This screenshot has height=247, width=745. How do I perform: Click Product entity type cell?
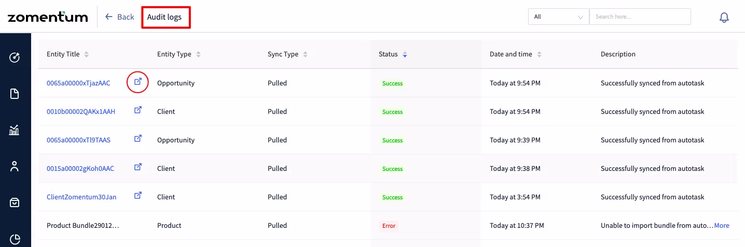click(x=169, y=225)
